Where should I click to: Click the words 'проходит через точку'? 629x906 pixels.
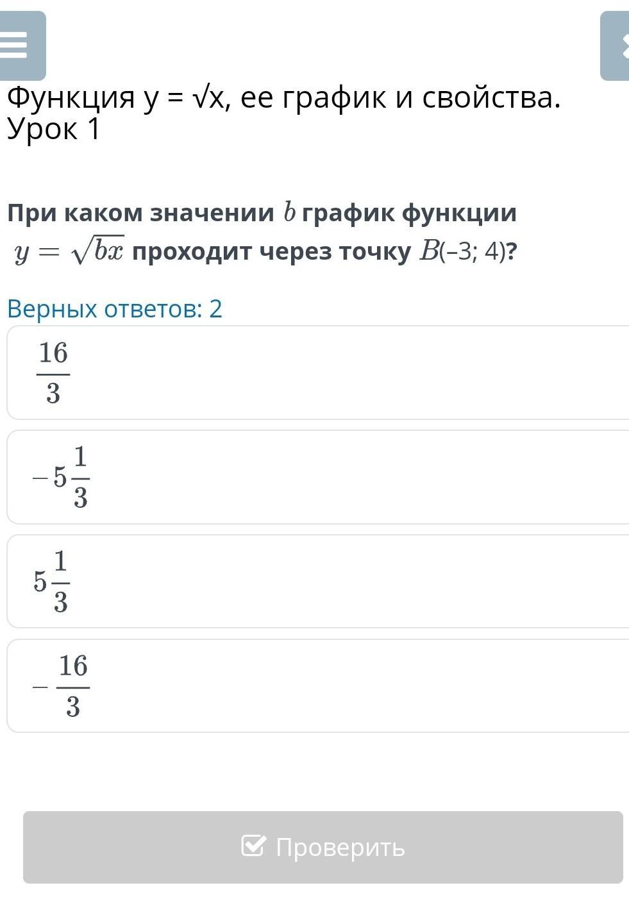click(x=272, y=253)
